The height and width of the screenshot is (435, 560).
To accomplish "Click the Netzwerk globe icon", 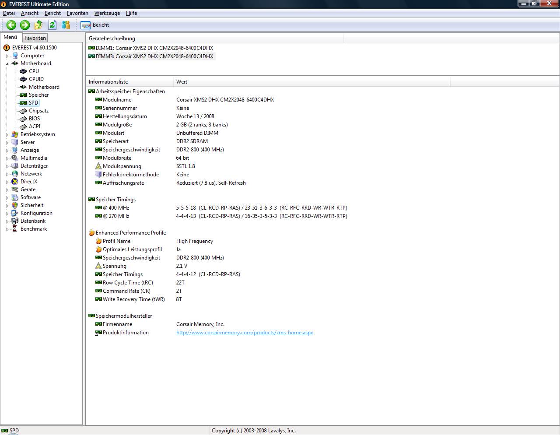I will point(15,174).
